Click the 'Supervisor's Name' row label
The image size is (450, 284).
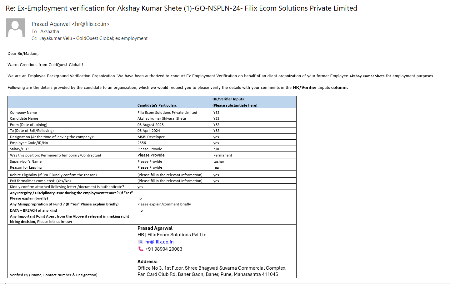[26, 161]
